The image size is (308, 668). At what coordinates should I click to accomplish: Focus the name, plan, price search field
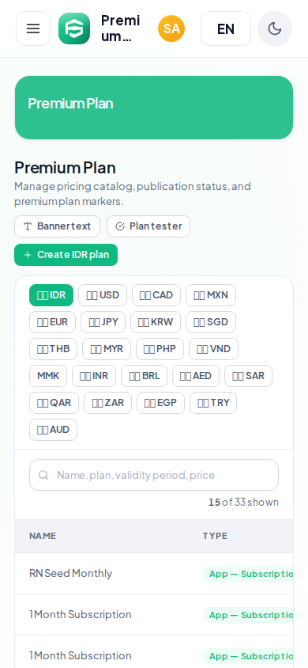[x=154, y=475]
